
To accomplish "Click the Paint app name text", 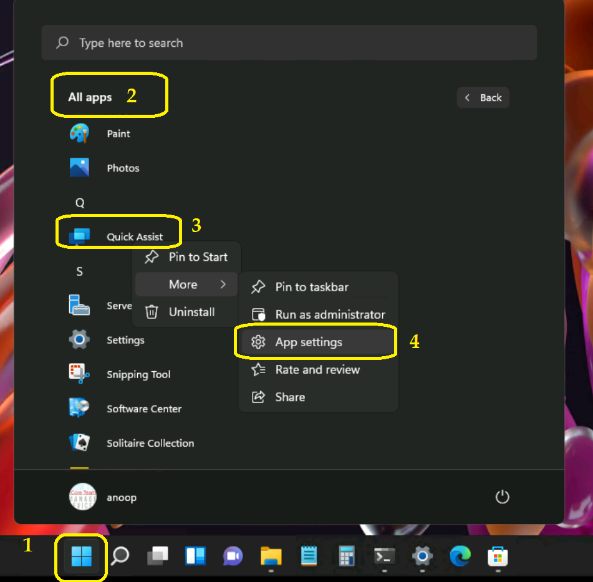I will tap(118, 133).
